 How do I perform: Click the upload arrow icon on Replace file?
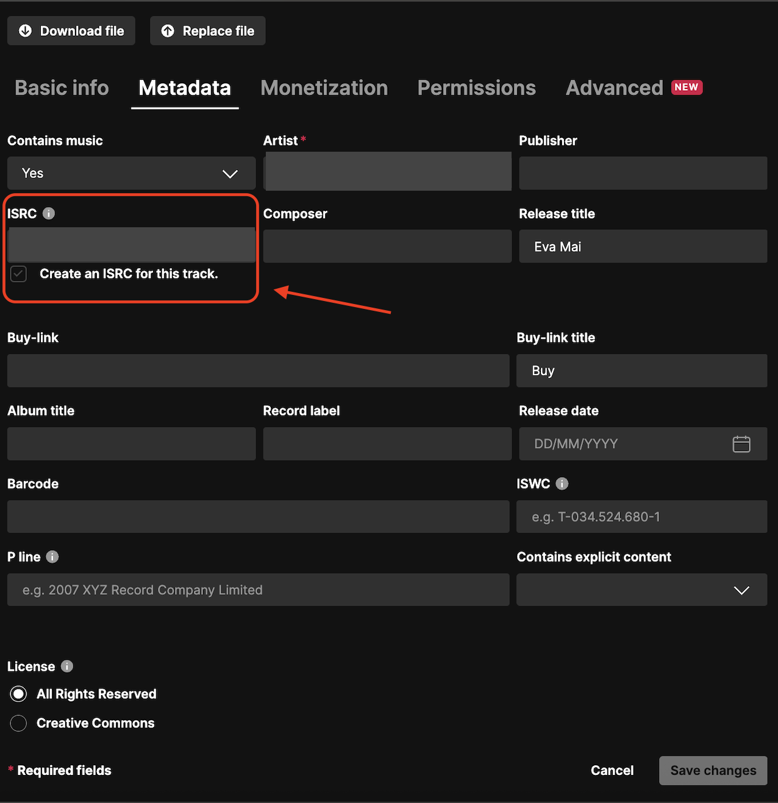[167, 30]
